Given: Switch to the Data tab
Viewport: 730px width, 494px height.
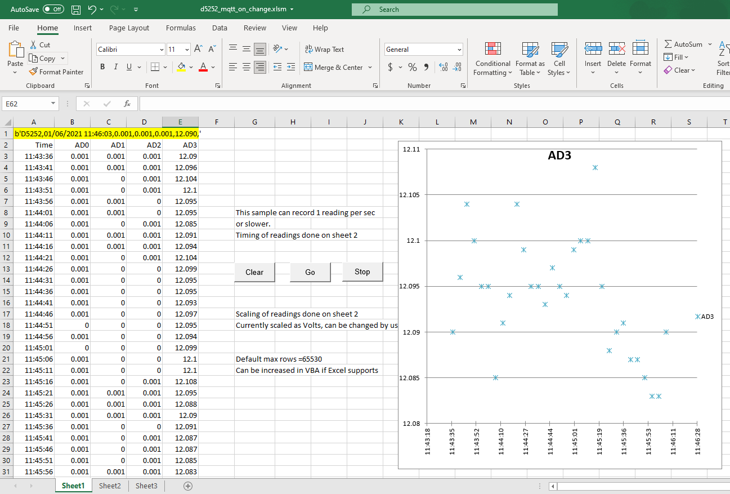Looking at the screenshot, I should pos(220,28).
